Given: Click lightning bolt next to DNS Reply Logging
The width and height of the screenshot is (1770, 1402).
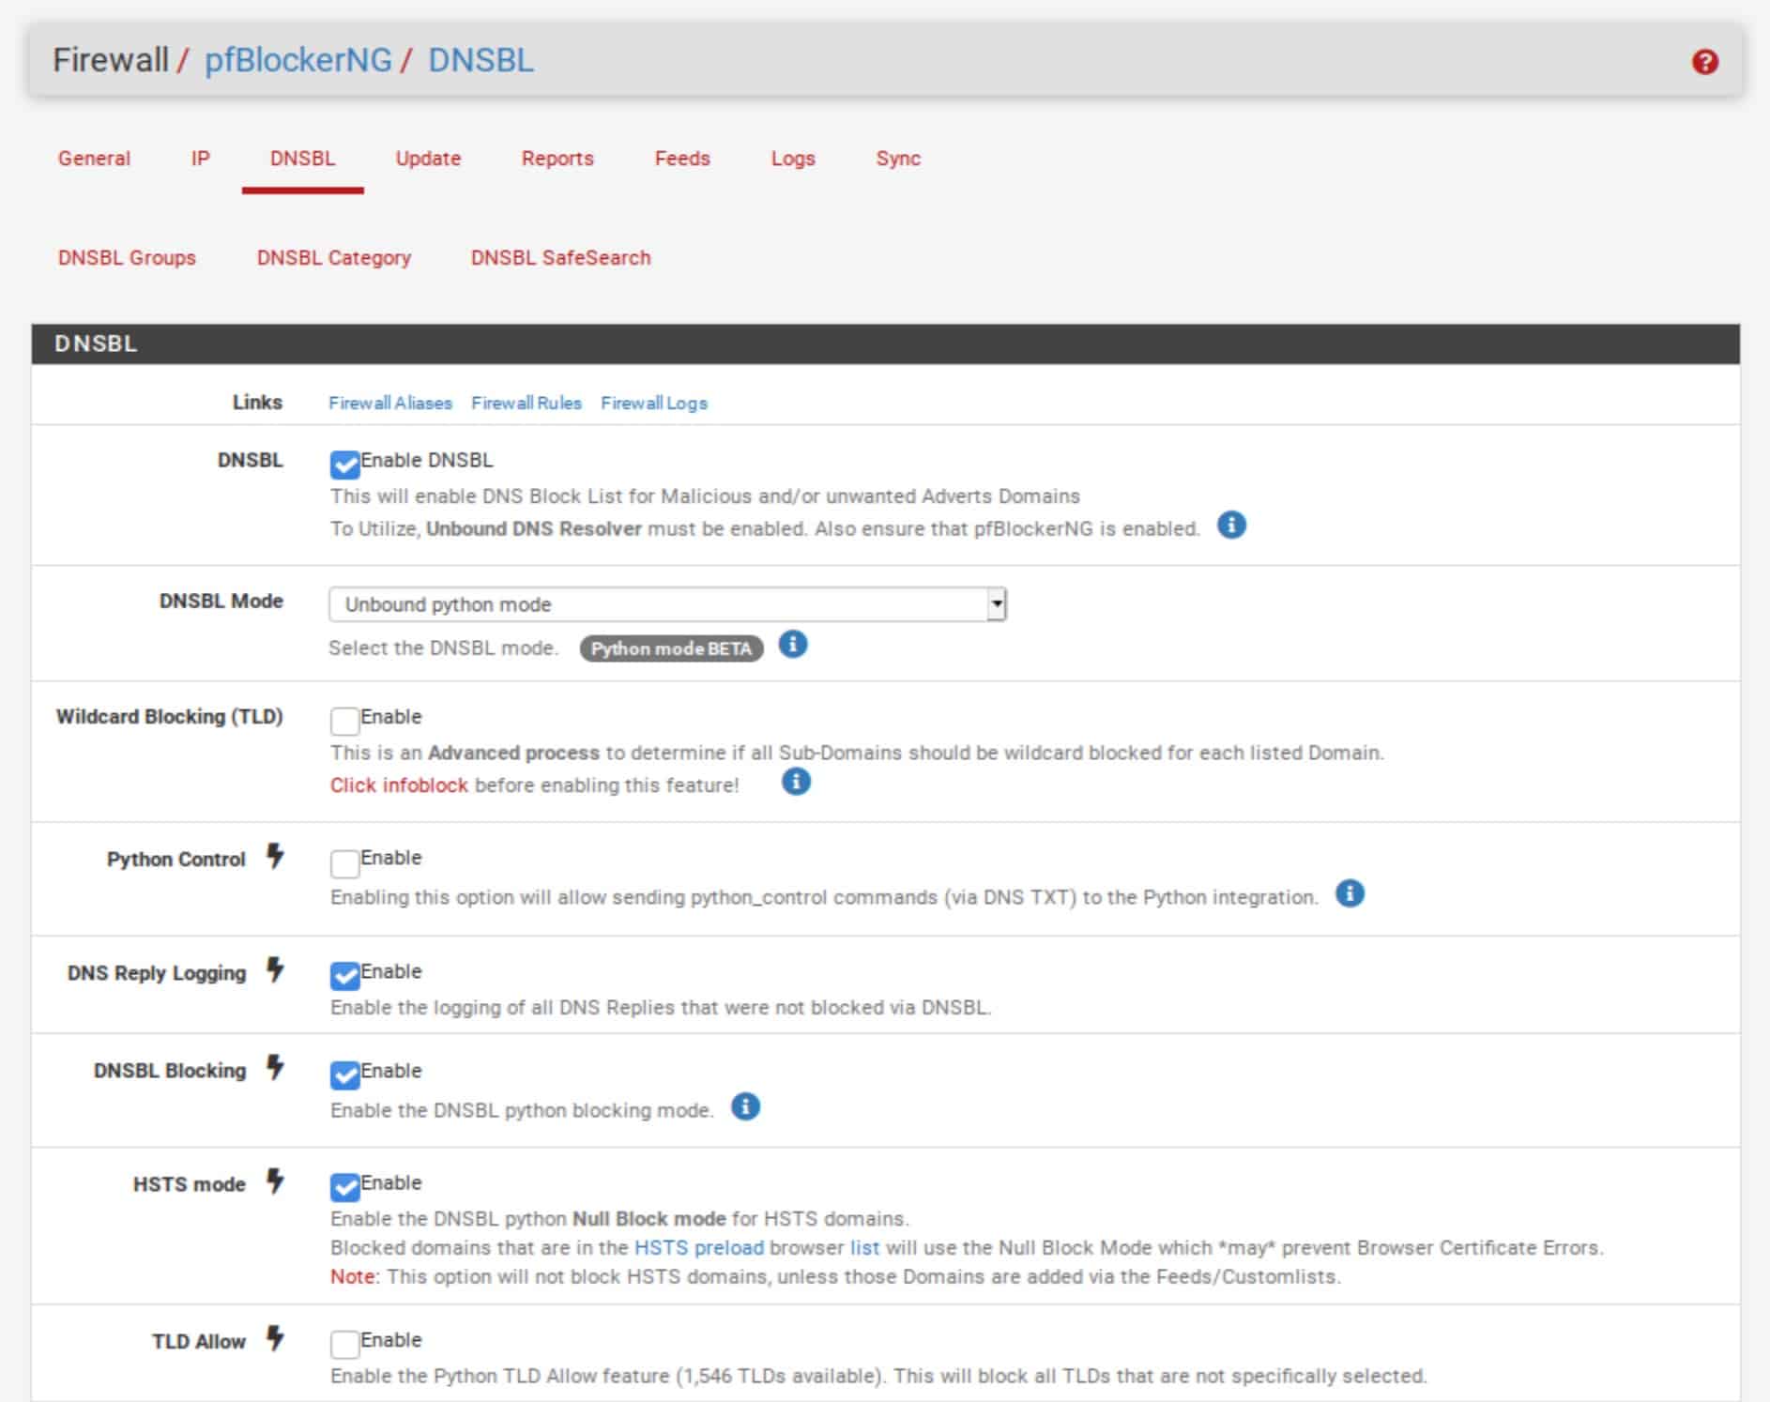Looking at the screenshot, I should tap(274, 969).
